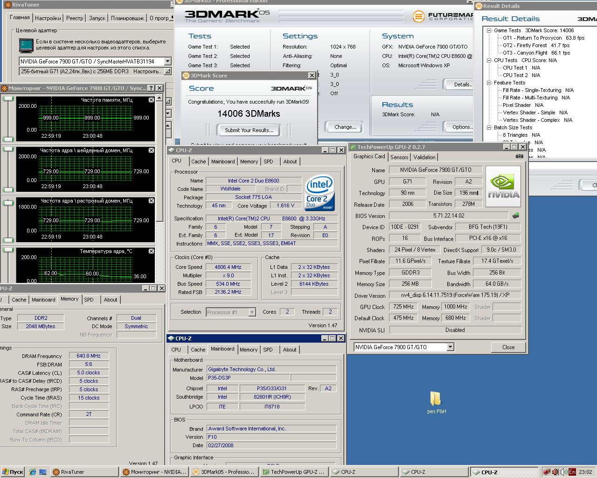Click the Result Details window title icon

pyautogui.click(x=479, y=6)
